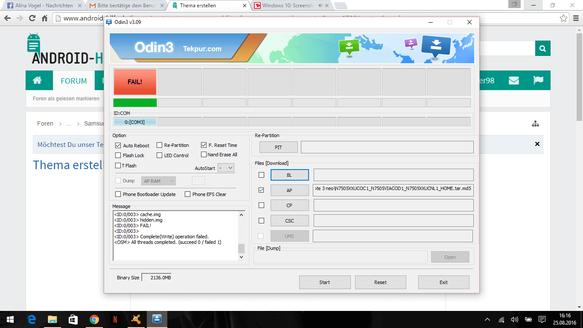The height and width of the screenshot is (328, 583).
Task: Open File Explorer from the taskbar
Action: (52, 319)
